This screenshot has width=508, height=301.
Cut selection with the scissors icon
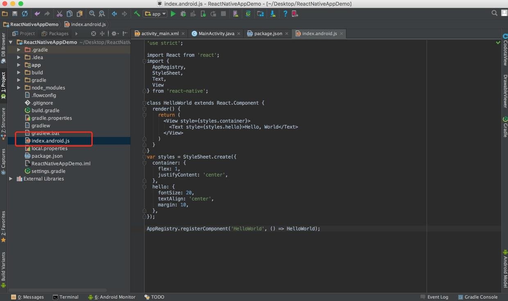pyautogui.click(x=59, y=13)
